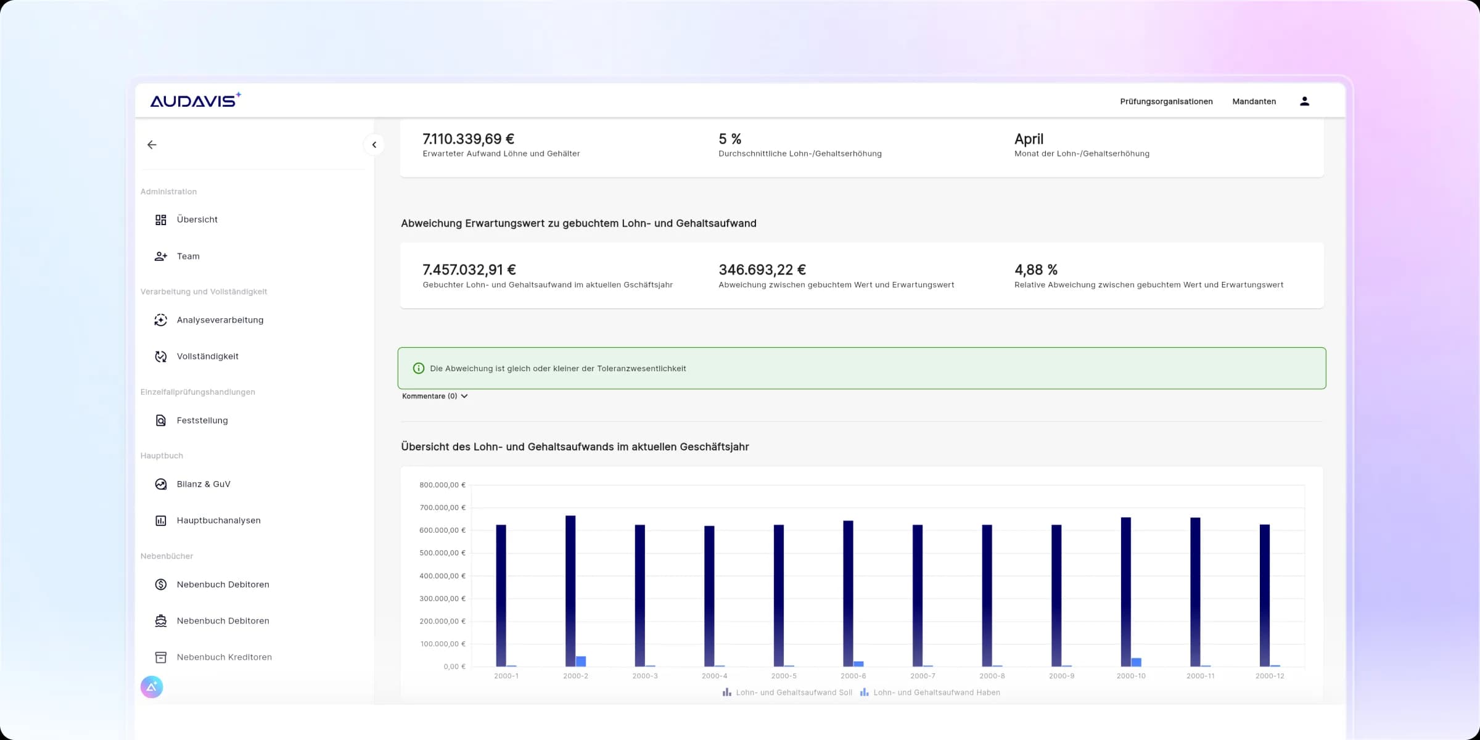Open the Übersicht dashboard icon

(161, 219)
